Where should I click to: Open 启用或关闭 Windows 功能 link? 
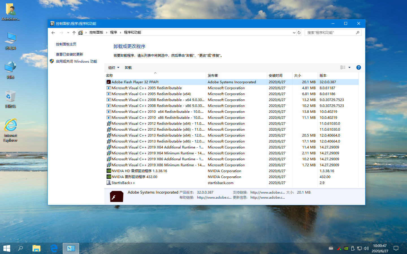76,61
